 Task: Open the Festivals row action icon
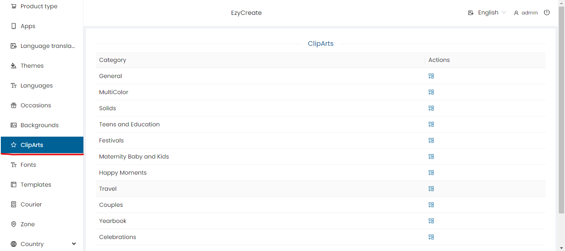(x=431, y=140)
